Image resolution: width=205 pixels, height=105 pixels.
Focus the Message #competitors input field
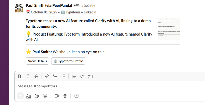click(x=102, y=86)
